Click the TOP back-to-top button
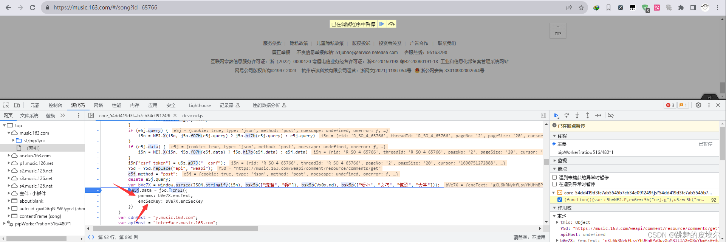The width and height of the screenshot is (726, 242). [x=558, y=30]
